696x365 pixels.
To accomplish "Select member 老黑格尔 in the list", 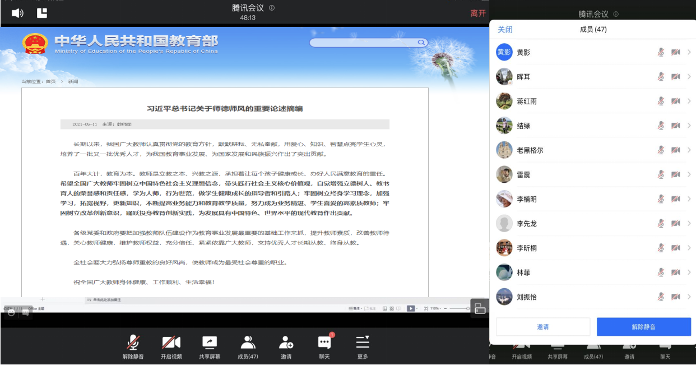I will point(530,150).
